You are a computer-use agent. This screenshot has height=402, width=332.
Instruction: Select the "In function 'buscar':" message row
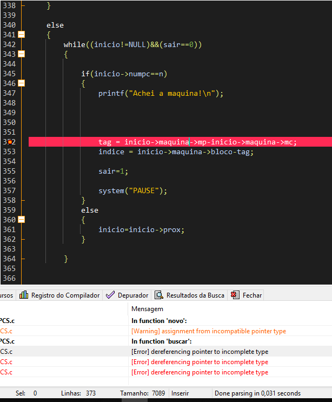[166, 341]
